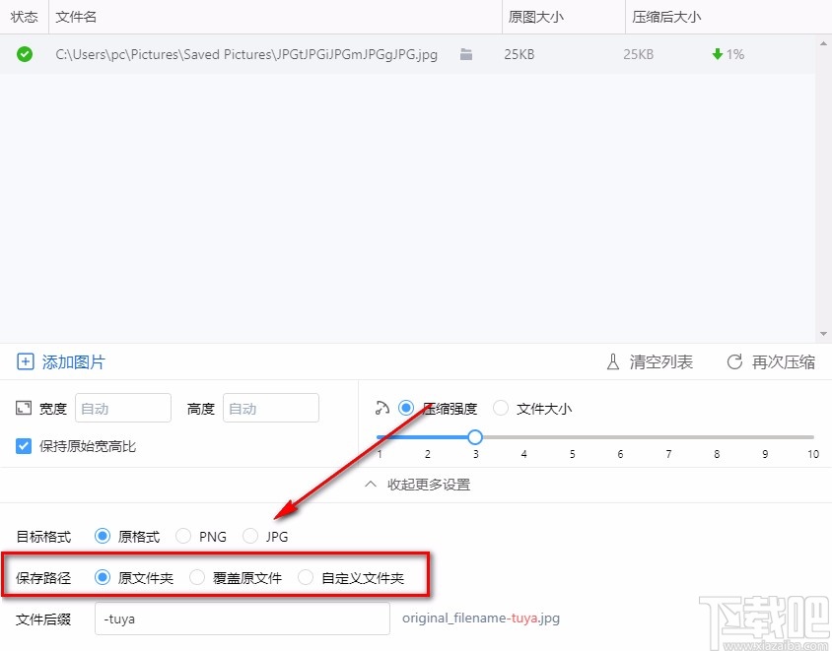Click the plus icon on the 添加图片 button
832x651 pixels.
[x=25, y=362]
